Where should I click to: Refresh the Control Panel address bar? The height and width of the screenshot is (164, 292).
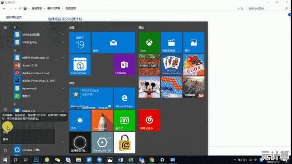pos(242,9)
